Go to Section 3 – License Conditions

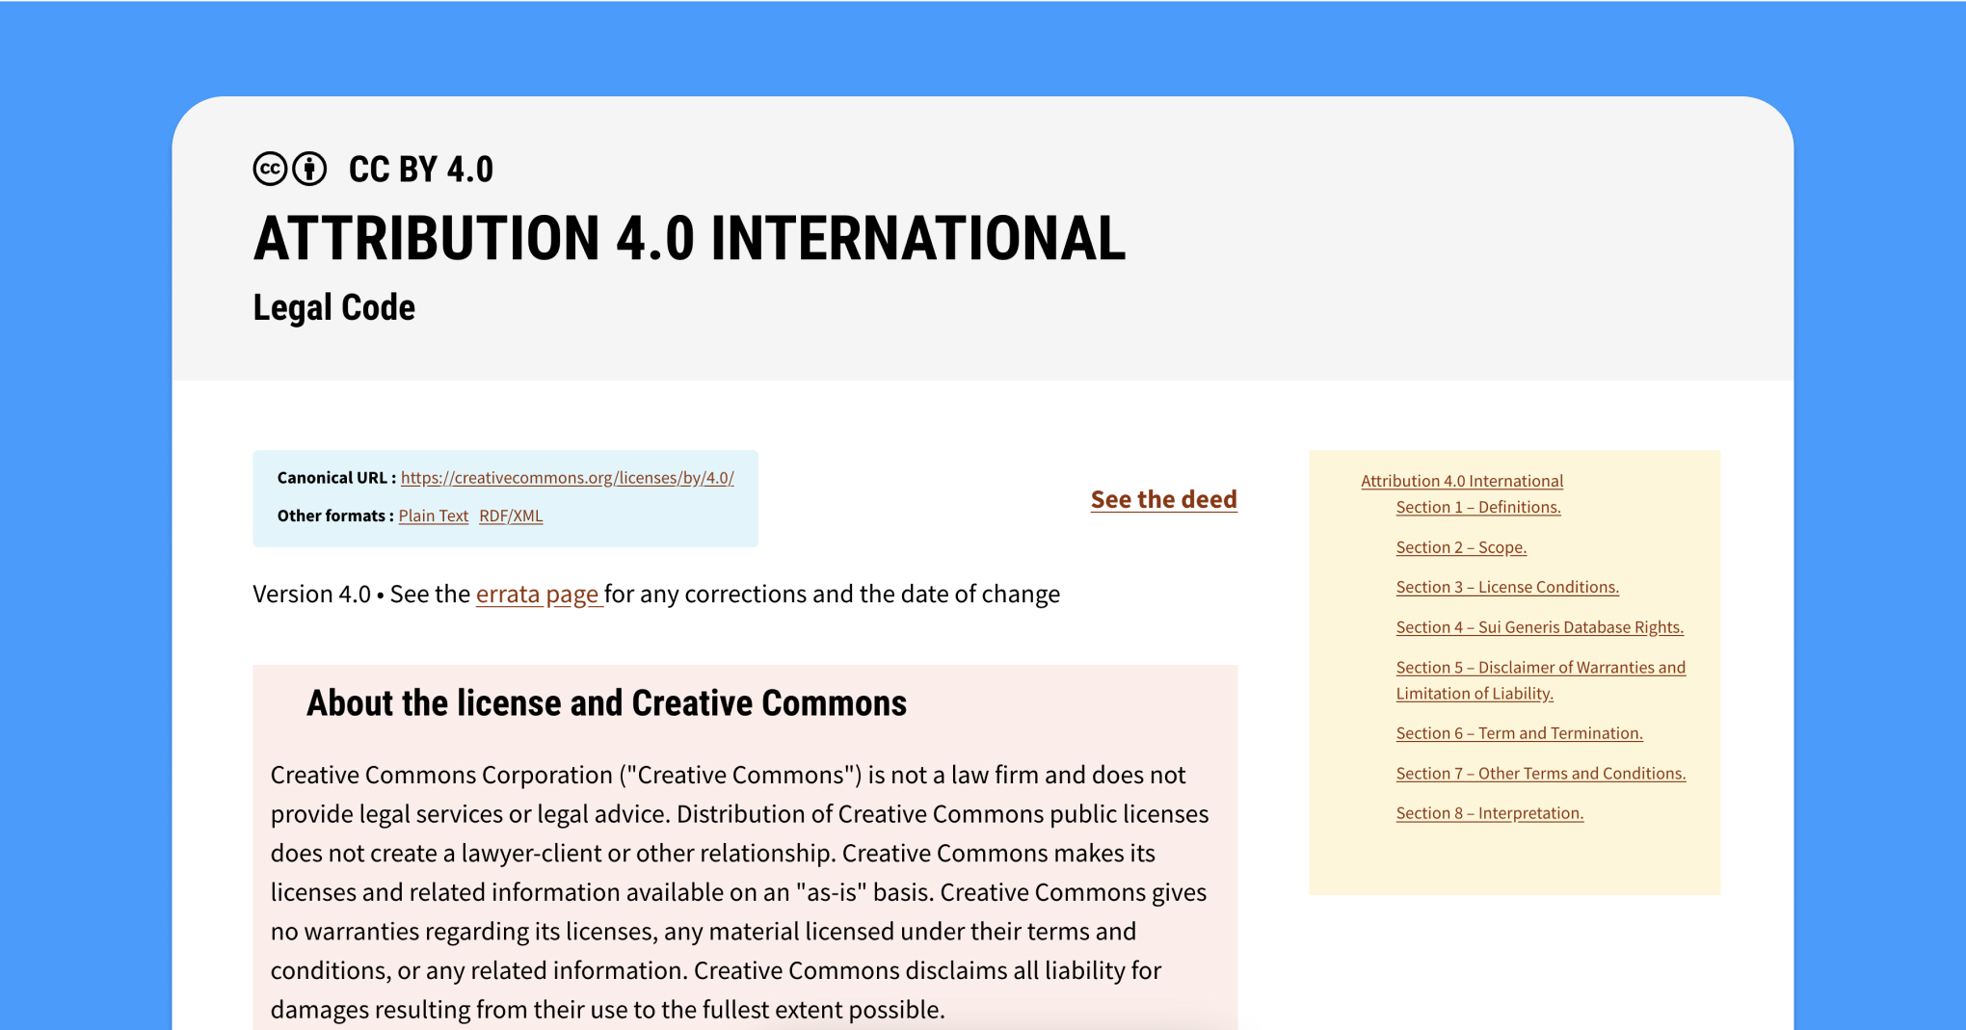coord(1507,587)
